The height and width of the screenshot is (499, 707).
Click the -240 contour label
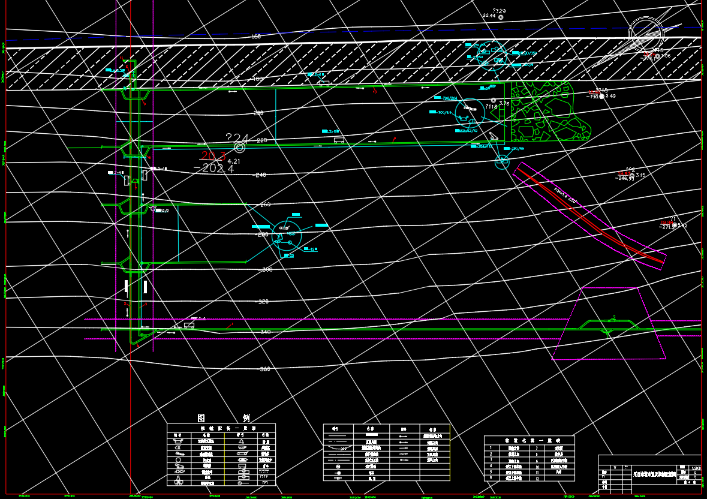pyautogui.click(x=262, y=175)
